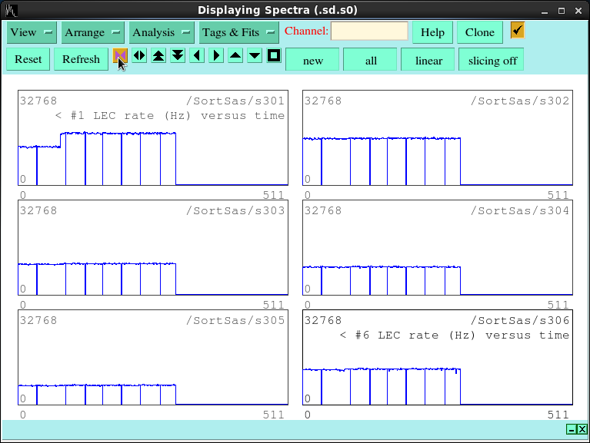Open Help
590x443 pixels.
[x=432, y=32]
